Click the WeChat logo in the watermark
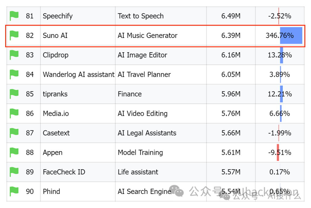311x208 pixels. click(176, 191)
